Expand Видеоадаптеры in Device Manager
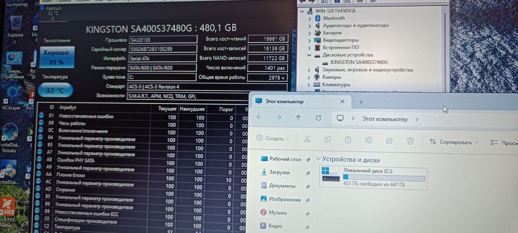The width and height of the screenshot is (518, 233). coord(310,40)
